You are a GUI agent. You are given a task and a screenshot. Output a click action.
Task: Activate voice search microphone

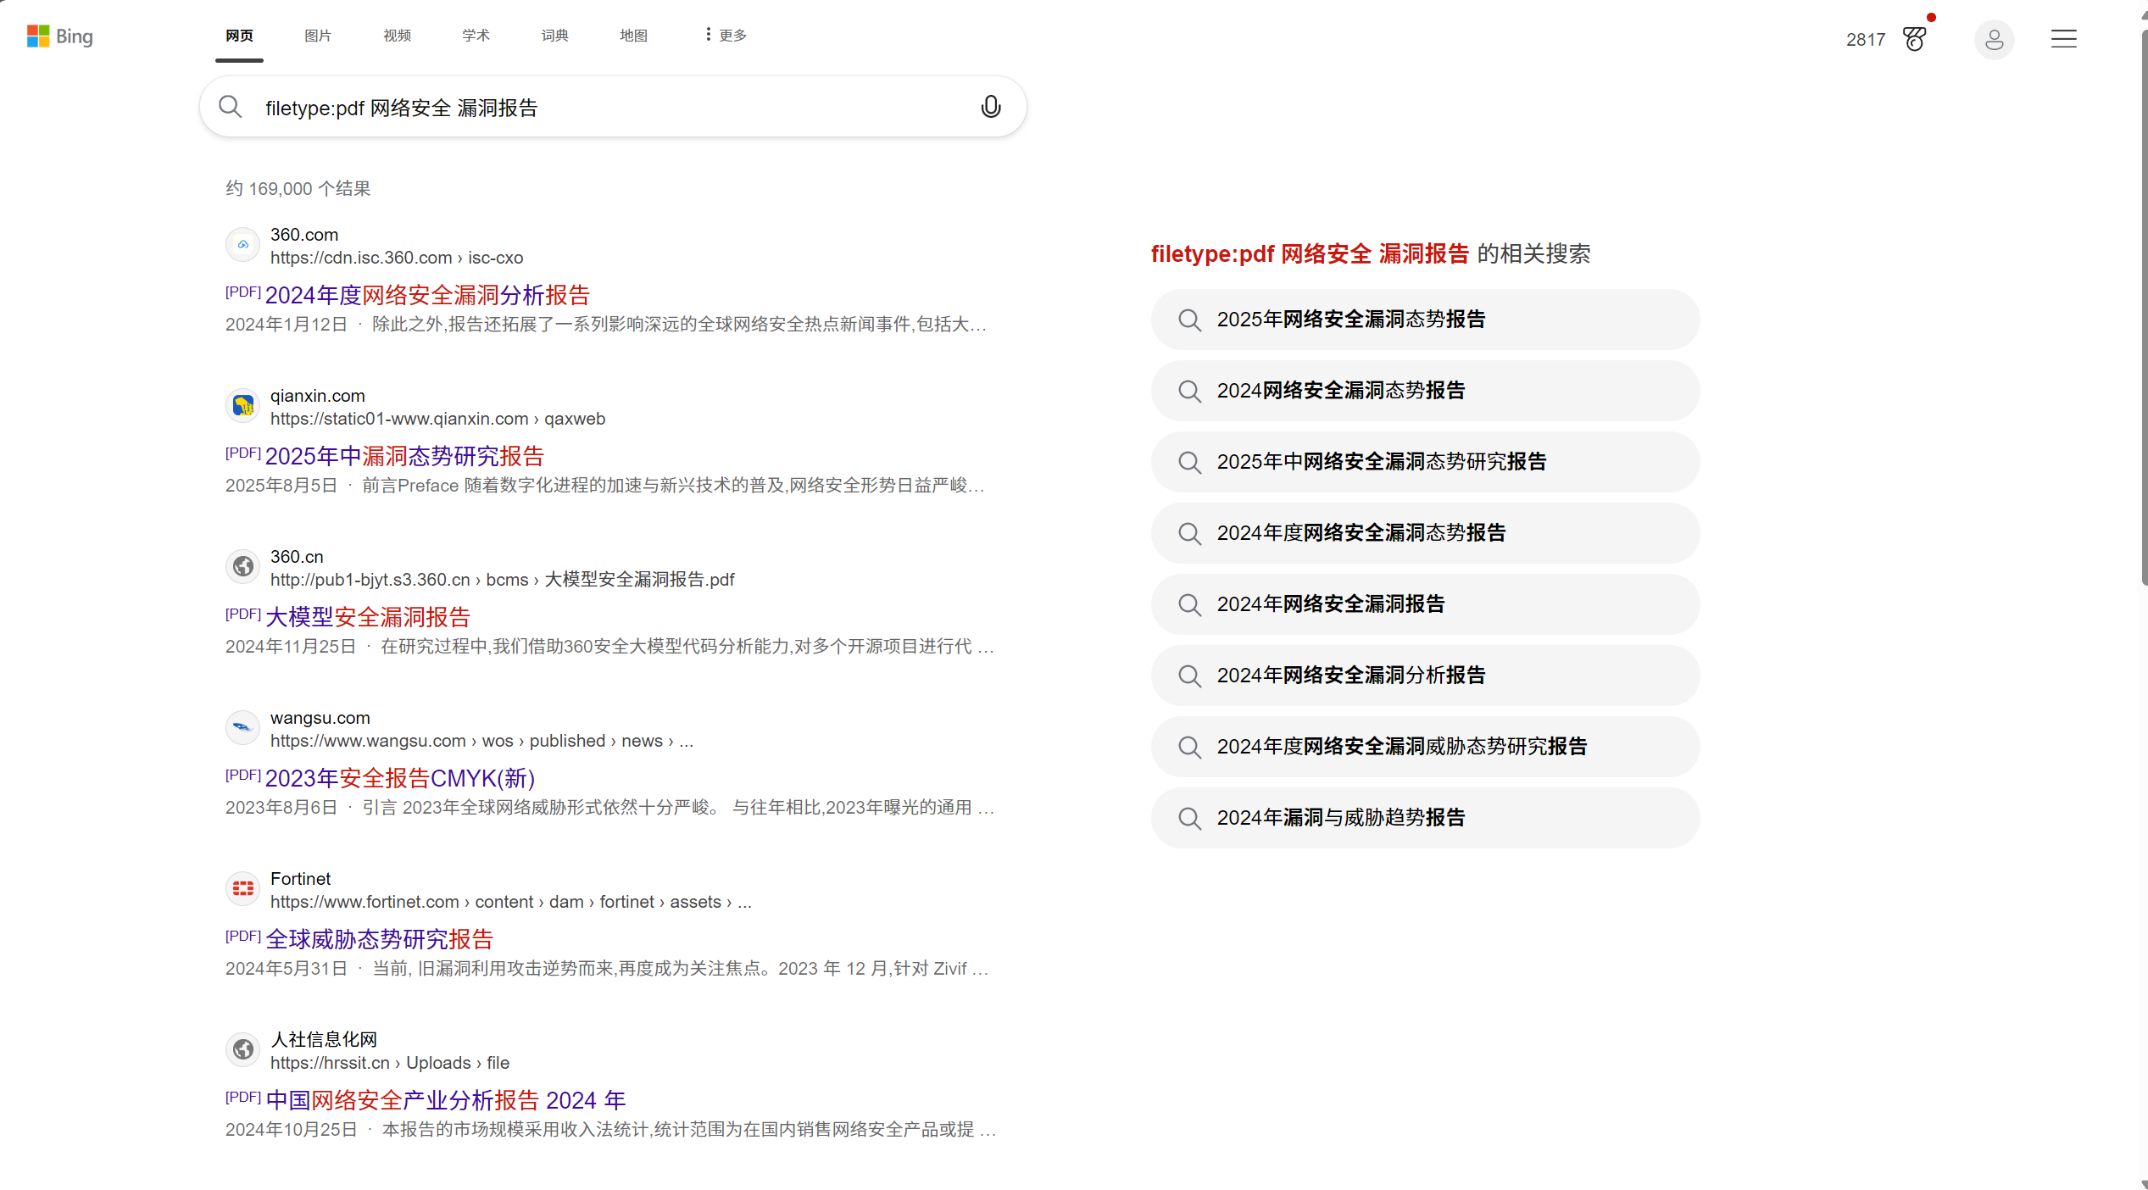(x=990, y=107)
